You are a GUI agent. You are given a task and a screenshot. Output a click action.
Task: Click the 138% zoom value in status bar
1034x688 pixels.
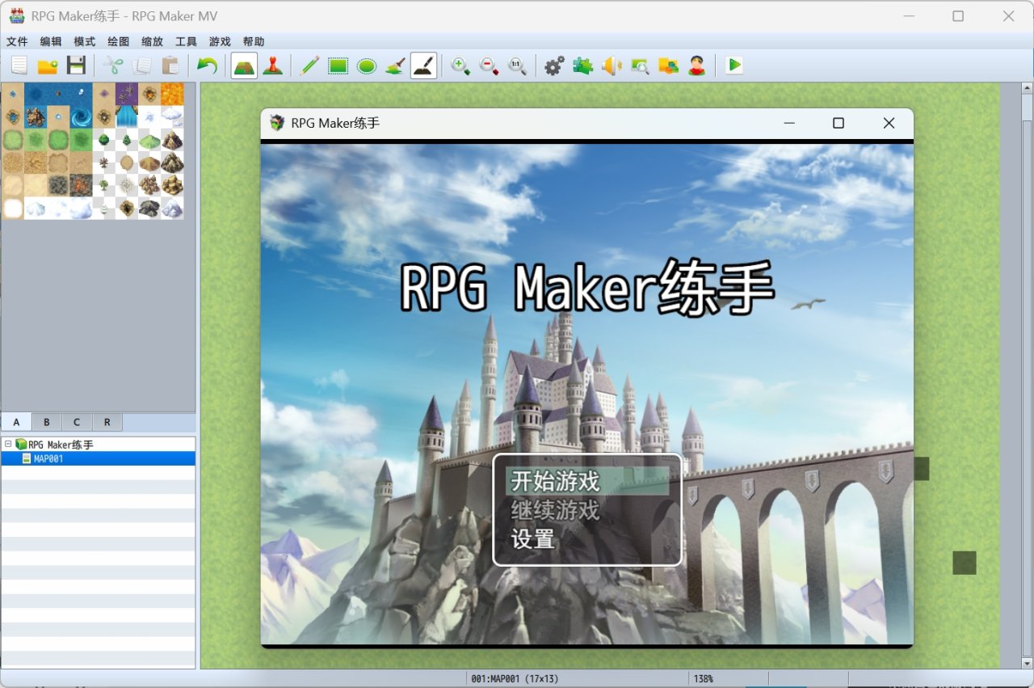704,679
